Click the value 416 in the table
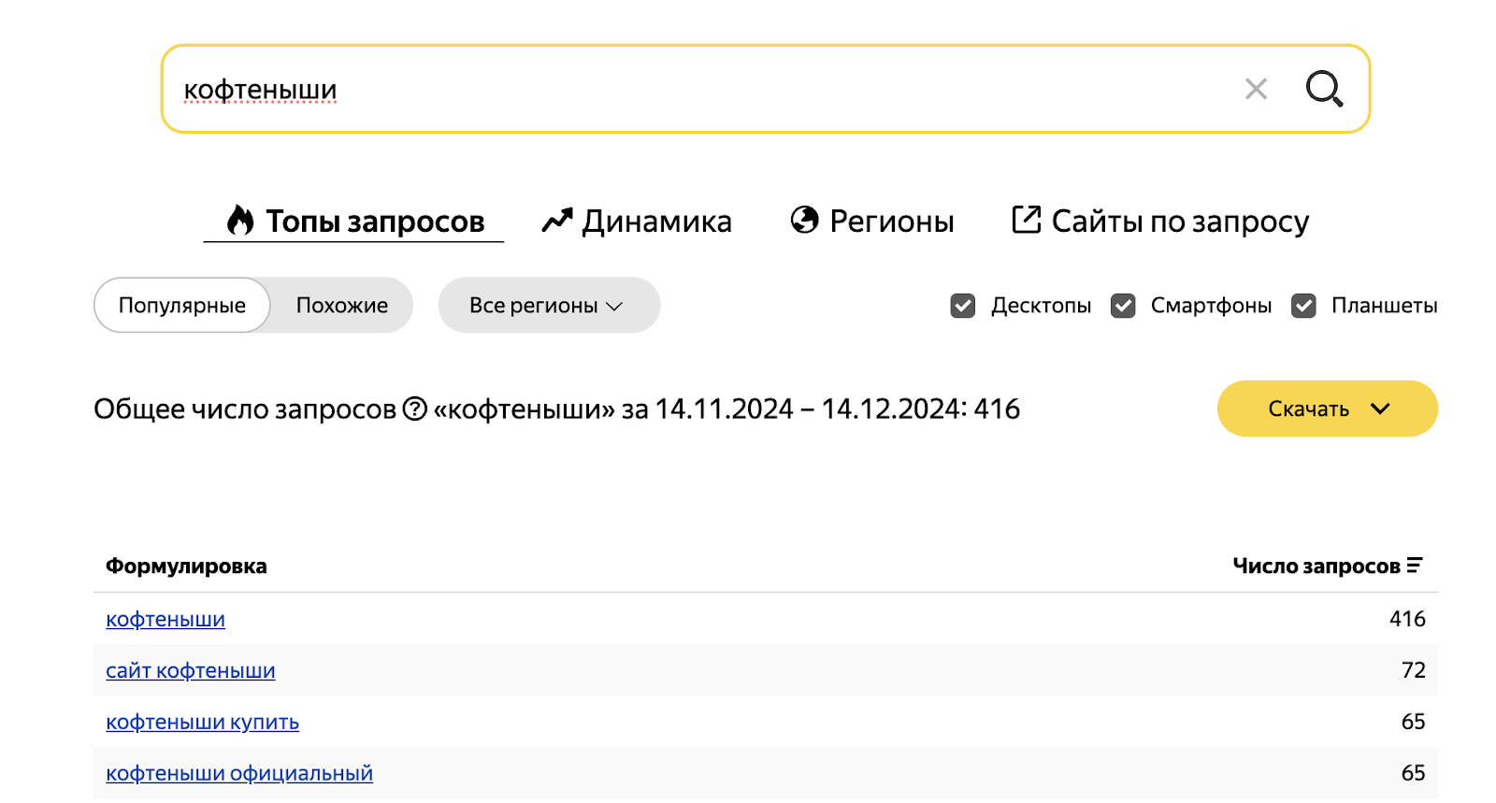Screen dimensions: 1496x803 pos(1407,619)
